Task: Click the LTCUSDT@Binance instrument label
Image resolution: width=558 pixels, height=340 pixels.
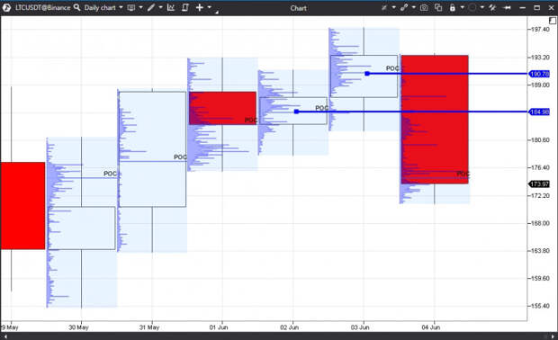Action: [42, 7]
